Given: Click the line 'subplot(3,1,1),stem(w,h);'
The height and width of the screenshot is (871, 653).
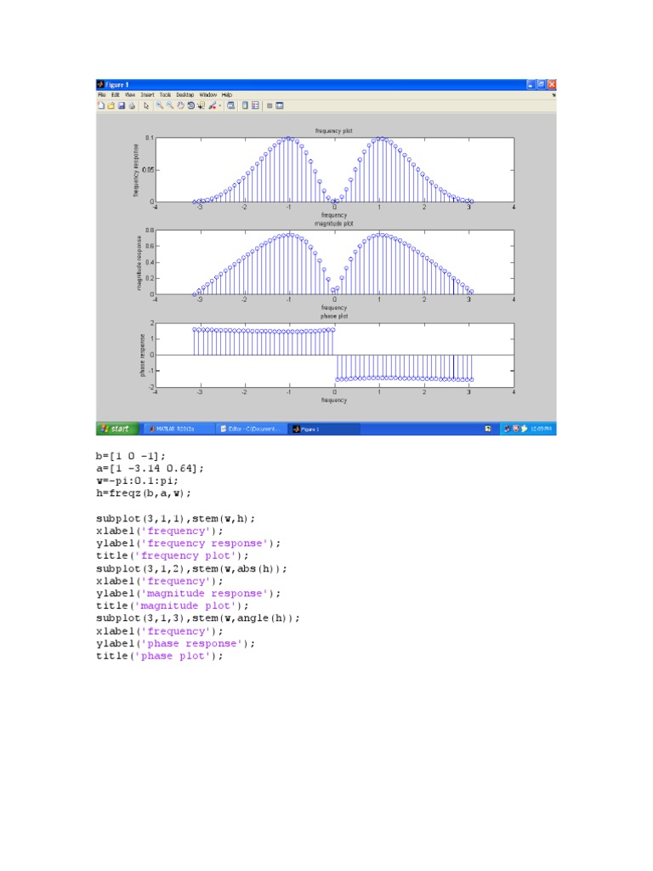Looking at the screenshot, I should coord(175,518).
